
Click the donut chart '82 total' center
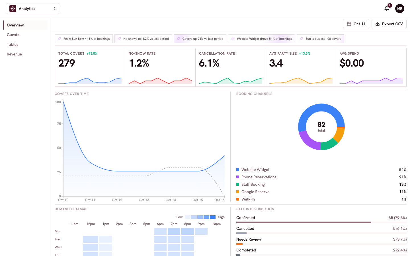tap(321, 127)
